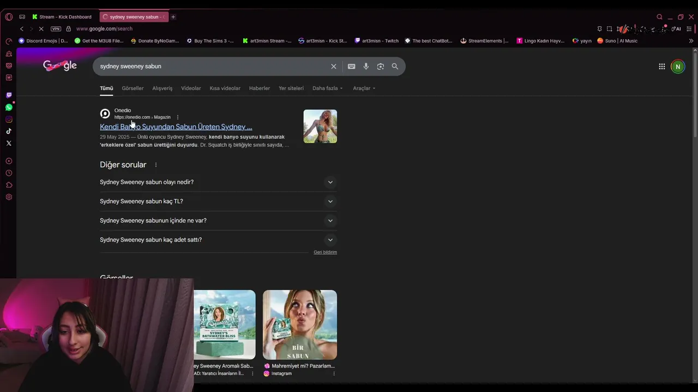Click the address bar URL www.google.com/search

(104, 29)
